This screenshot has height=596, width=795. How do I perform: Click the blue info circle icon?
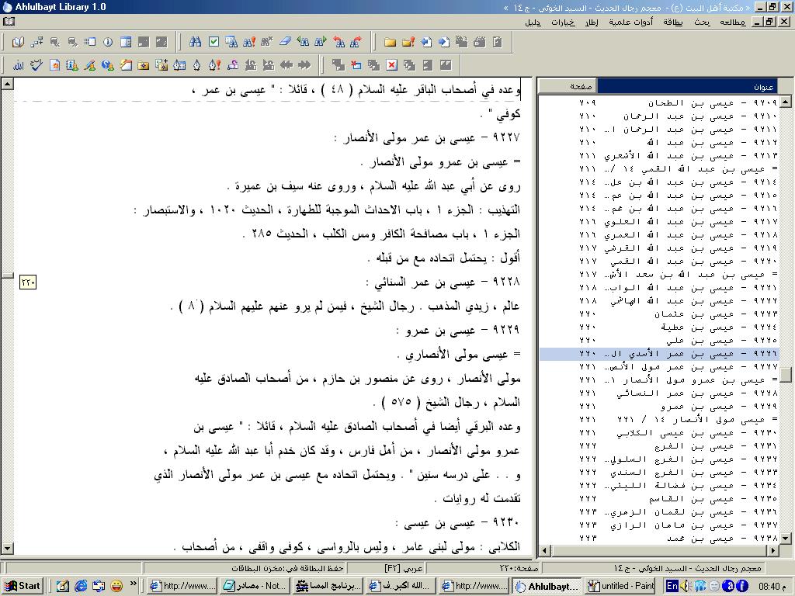pos(108,42)
